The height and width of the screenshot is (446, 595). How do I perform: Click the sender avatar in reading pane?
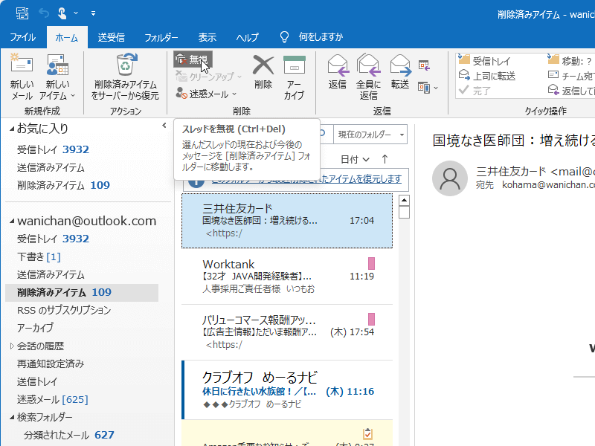(x=450, y=178)
